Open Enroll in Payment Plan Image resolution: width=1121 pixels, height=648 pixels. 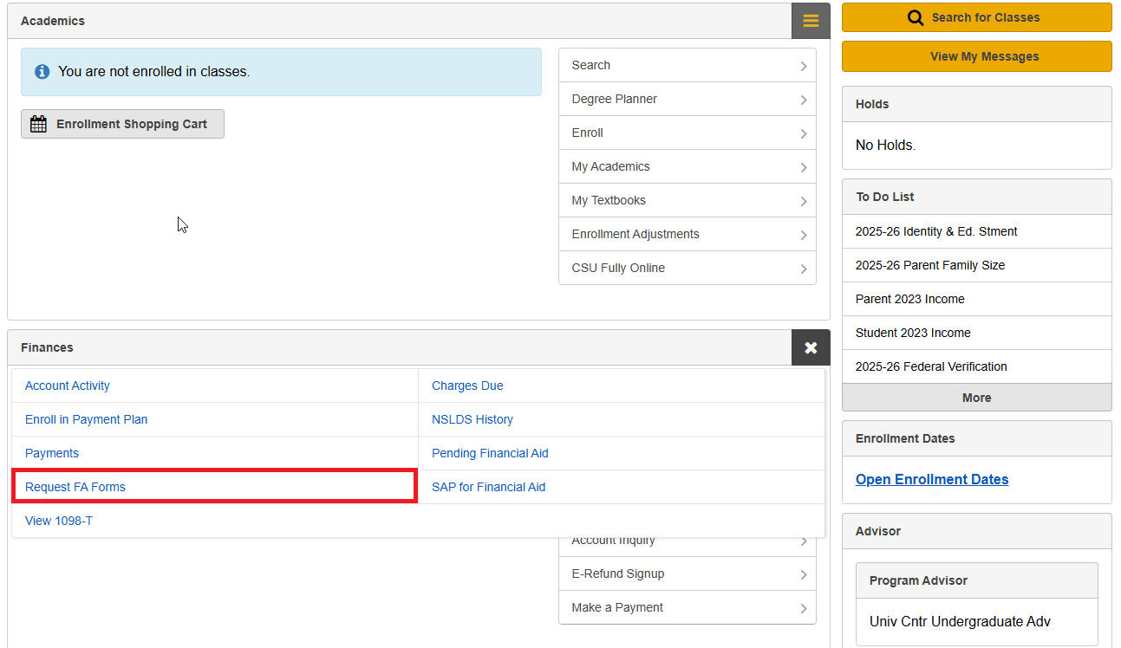click(x=85, y=419)
